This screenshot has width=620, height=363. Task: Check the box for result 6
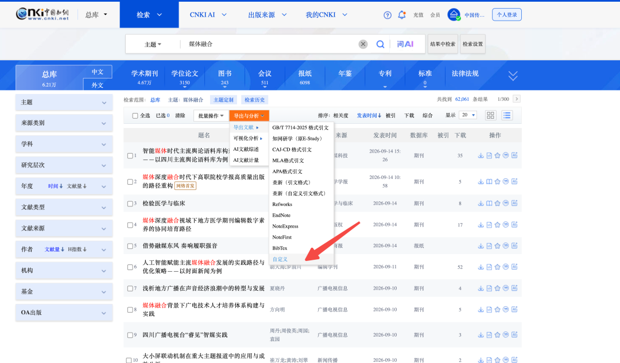[x=130, y=267]
